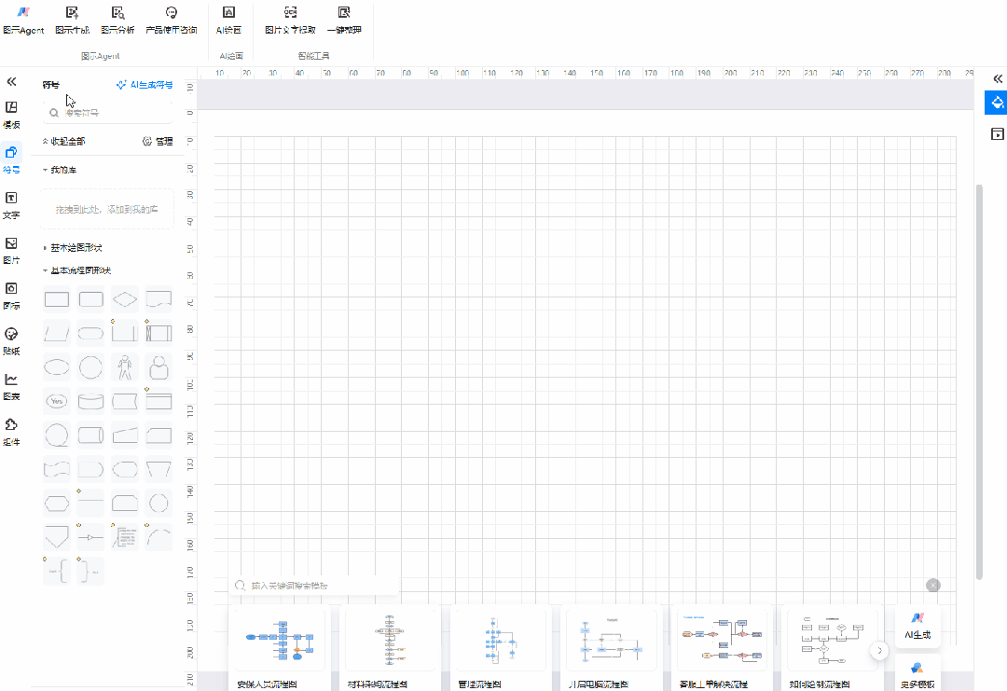Viewport: 1007px width, 691px height.
Task: Collapse the 我的库 section
Action: click(x=63, y=170)
